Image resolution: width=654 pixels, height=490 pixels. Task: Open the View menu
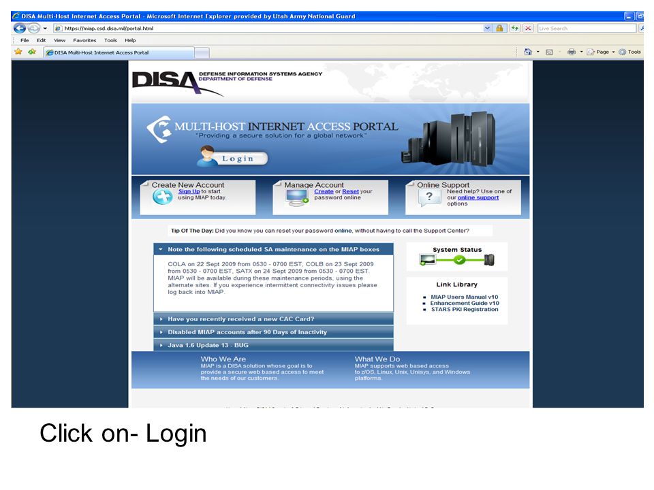(60, 40)
